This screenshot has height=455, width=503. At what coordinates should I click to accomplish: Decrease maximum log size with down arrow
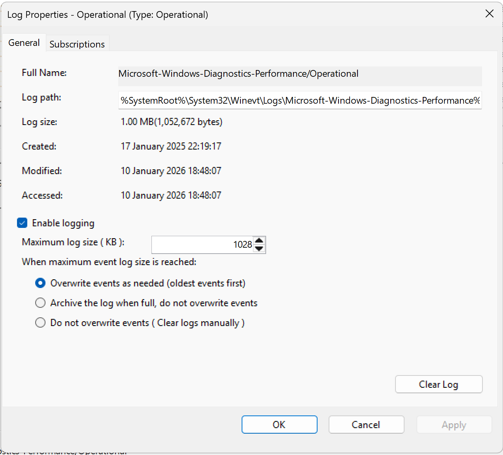(259, 249)
